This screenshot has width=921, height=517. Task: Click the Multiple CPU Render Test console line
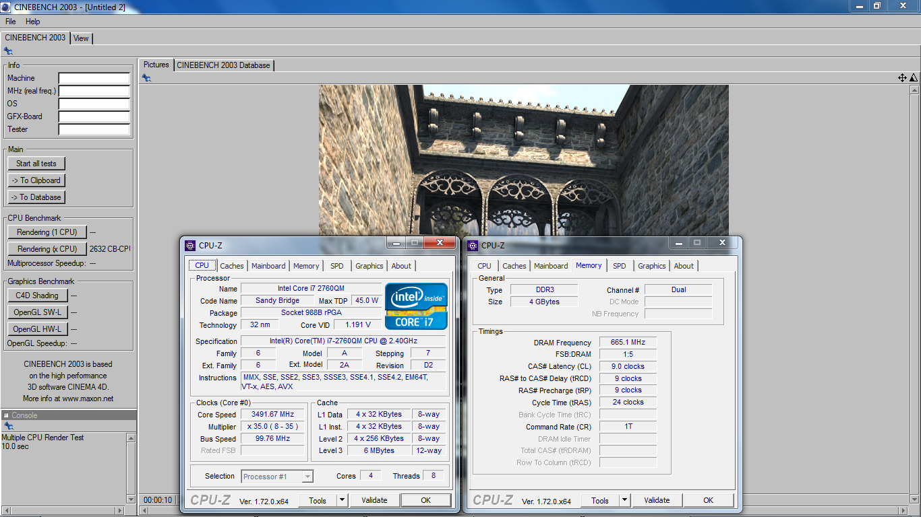[x=43, y=438]
